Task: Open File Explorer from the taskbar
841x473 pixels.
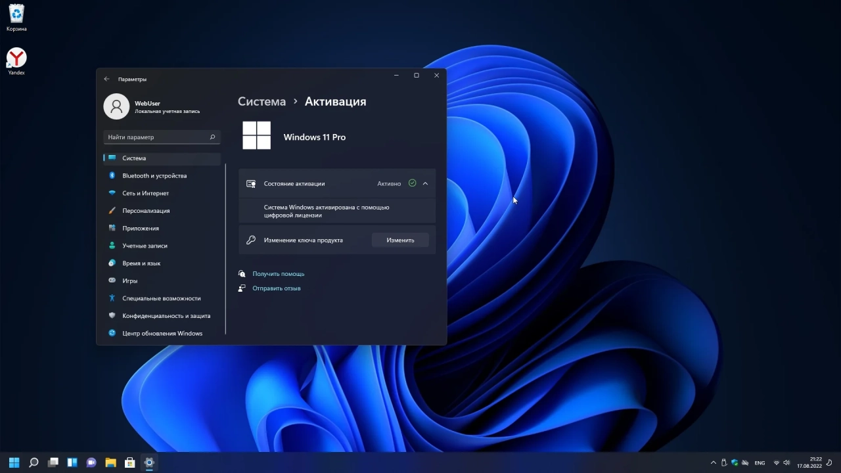Action: pyautogui.click(x=110, y=462)
